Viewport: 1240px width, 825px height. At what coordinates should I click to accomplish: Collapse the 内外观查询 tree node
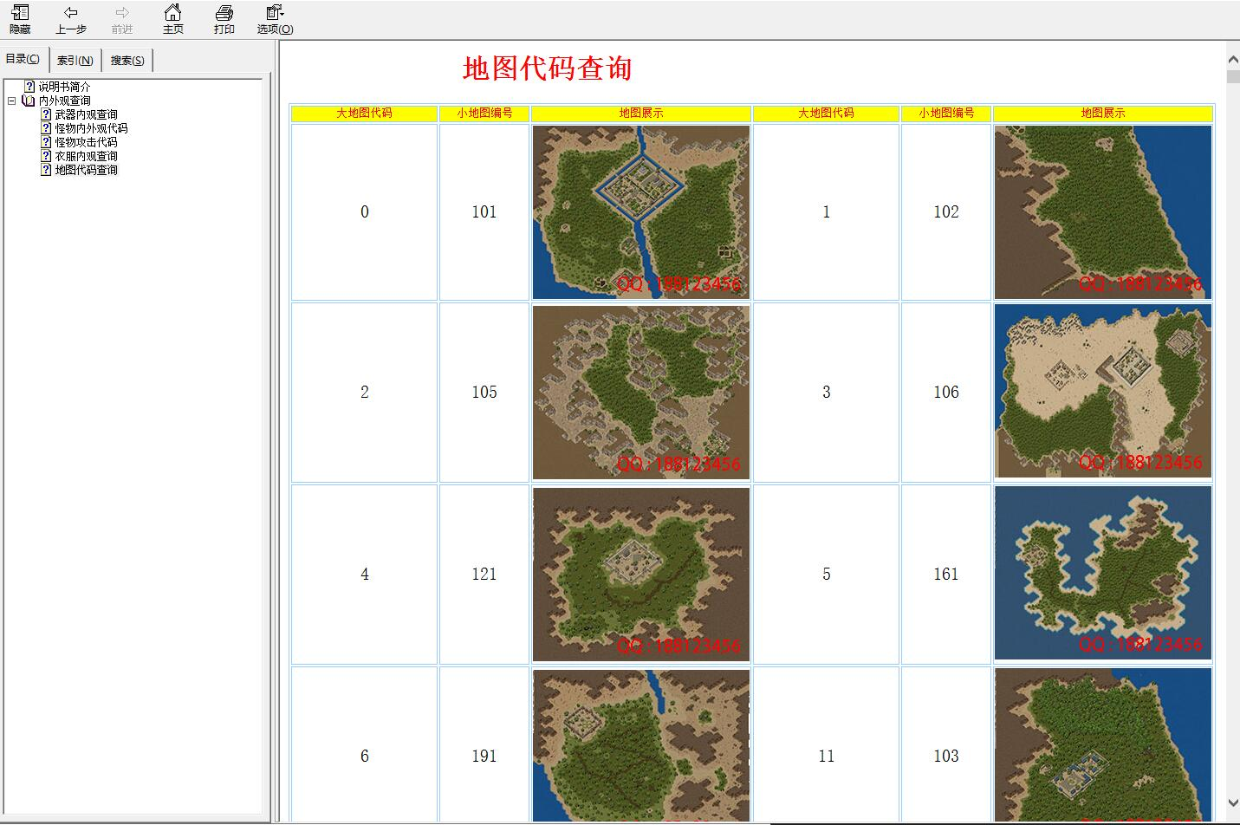[x=12, y=101]
